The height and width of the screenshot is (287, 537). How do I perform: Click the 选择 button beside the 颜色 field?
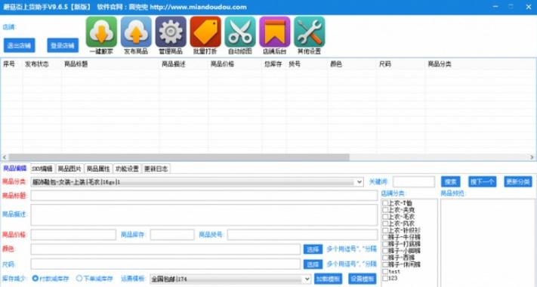point(313,249)
